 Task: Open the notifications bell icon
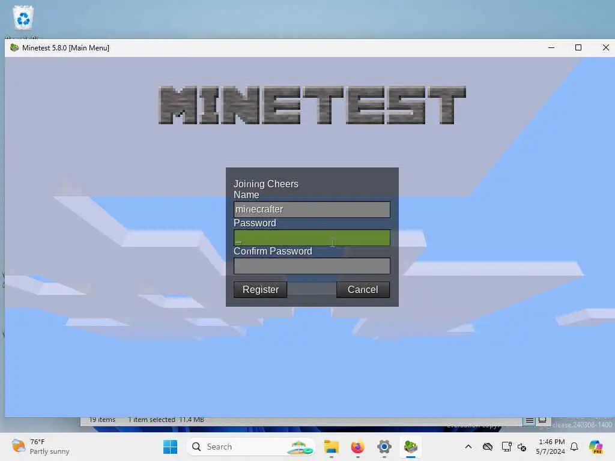pos(574,447)
